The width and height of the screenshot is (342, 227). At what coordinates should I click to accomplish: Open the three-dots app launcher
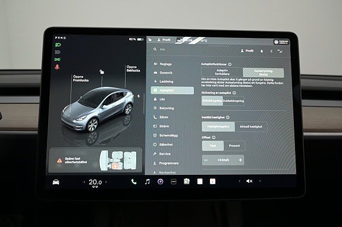pos(174,181)
